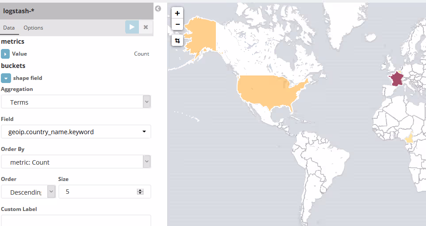Switch to the Options tab
426x226 pixels.
33,28
